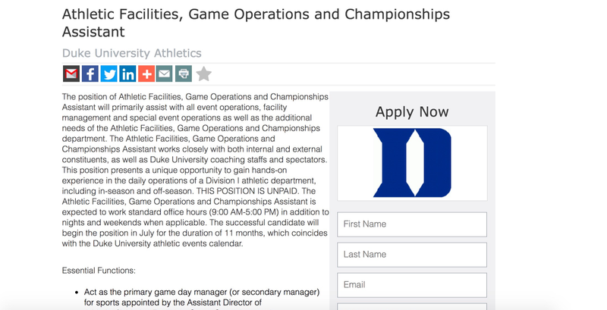Mark the job as favorite with the star icon
Screen dimensions: 607x310
coord(203,74)
